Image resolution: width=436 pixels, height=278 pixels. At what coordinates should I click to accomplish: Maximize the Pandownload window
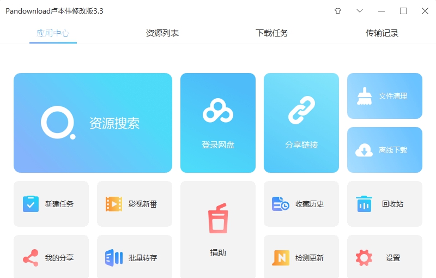pos(403,11)
